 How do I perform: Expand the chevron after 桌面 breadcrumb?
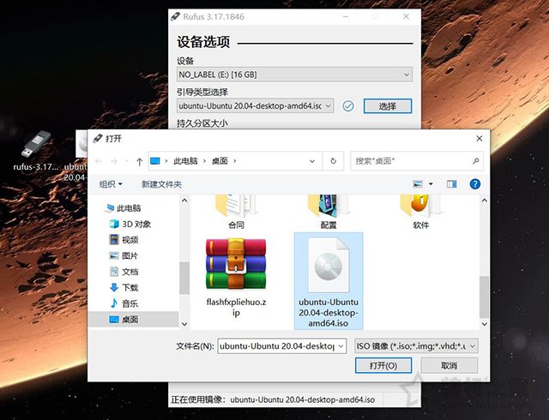(234, 161)
